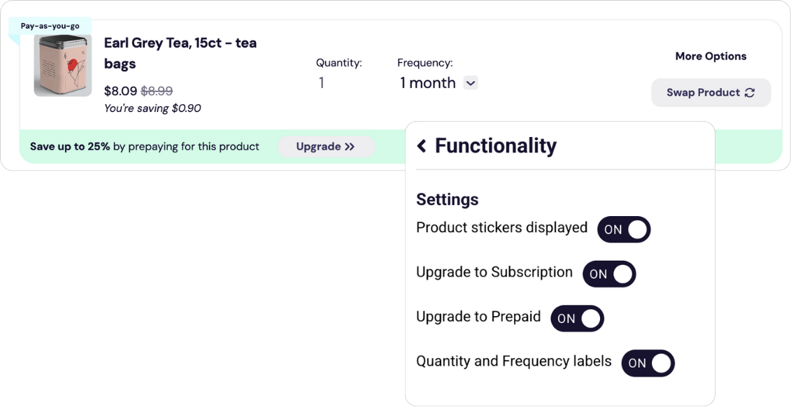This screenshot has height=407, width=791.
Task: Disable the Upgrade to Subscription switch
Action: [609, 274]
